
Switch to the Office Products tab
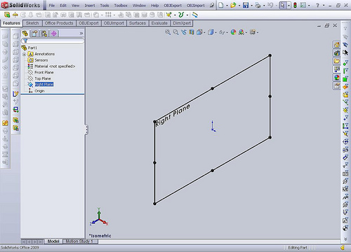59,23
